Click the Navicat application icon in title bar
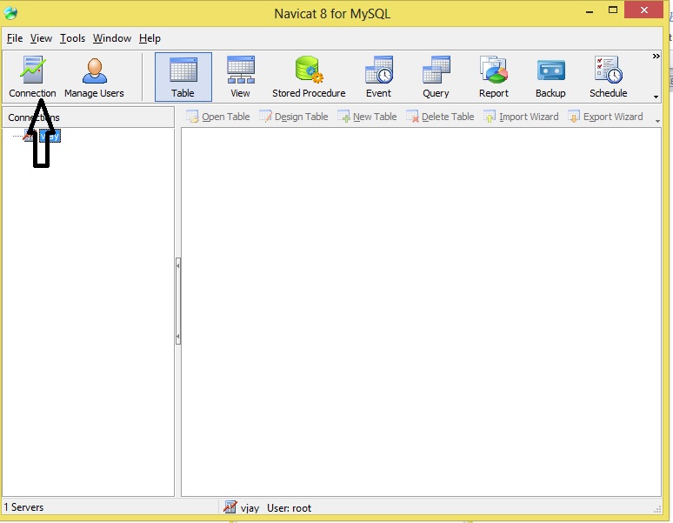 point(10,13)
